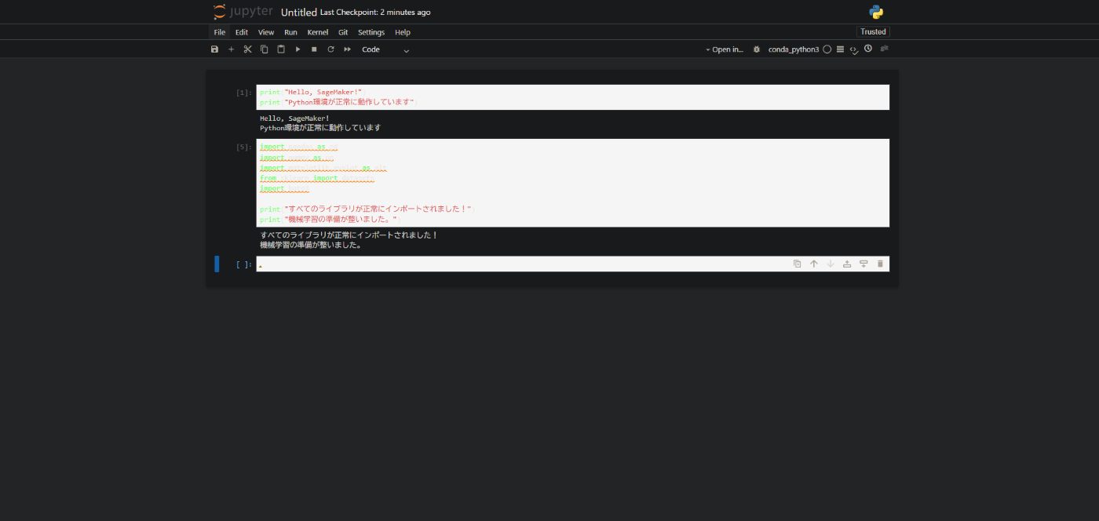Click the Trusted notebook button

pos(873,32)
